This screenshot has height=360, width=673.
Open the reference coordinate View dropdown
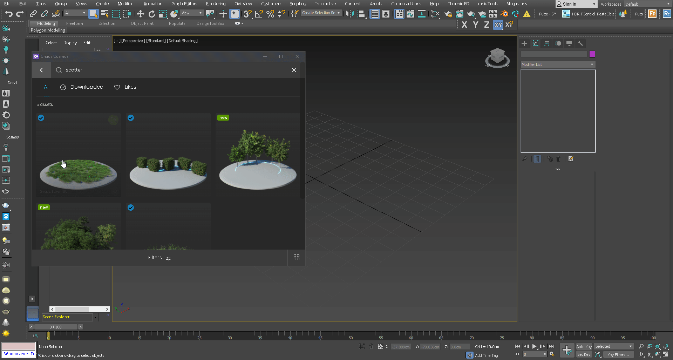pos(192,13)
